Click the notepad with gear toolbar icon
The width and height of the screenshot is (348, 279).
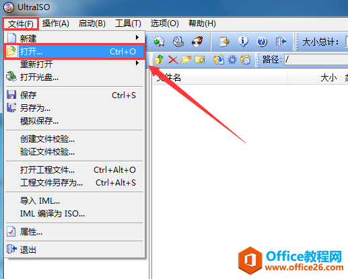224,42
